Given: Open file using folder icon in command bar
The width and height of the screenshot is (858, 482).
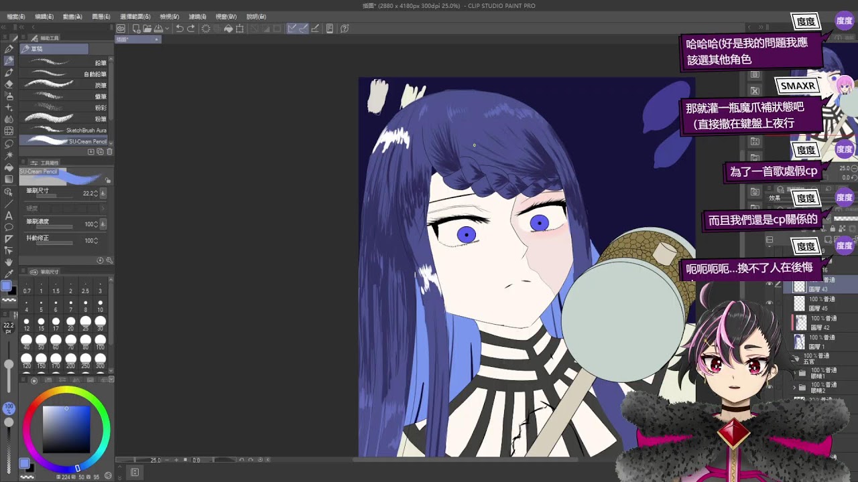Looking at the screenshot, I should tap(147, 29).
